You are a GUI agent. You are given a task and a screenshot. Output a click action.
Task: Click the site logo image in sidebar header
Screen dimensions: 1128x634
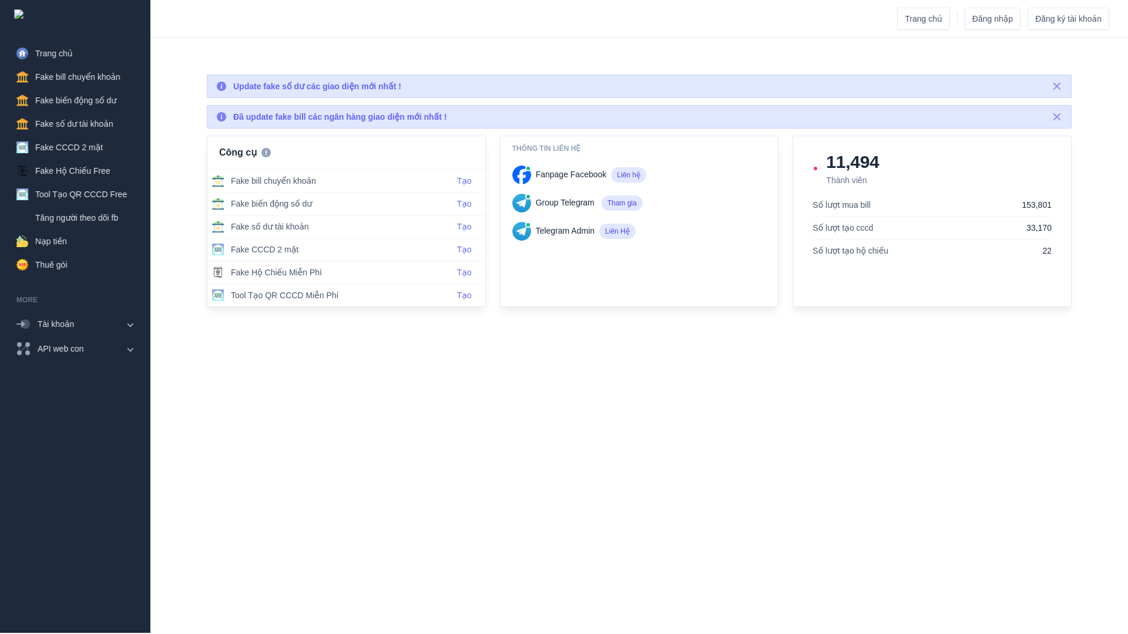19,14
